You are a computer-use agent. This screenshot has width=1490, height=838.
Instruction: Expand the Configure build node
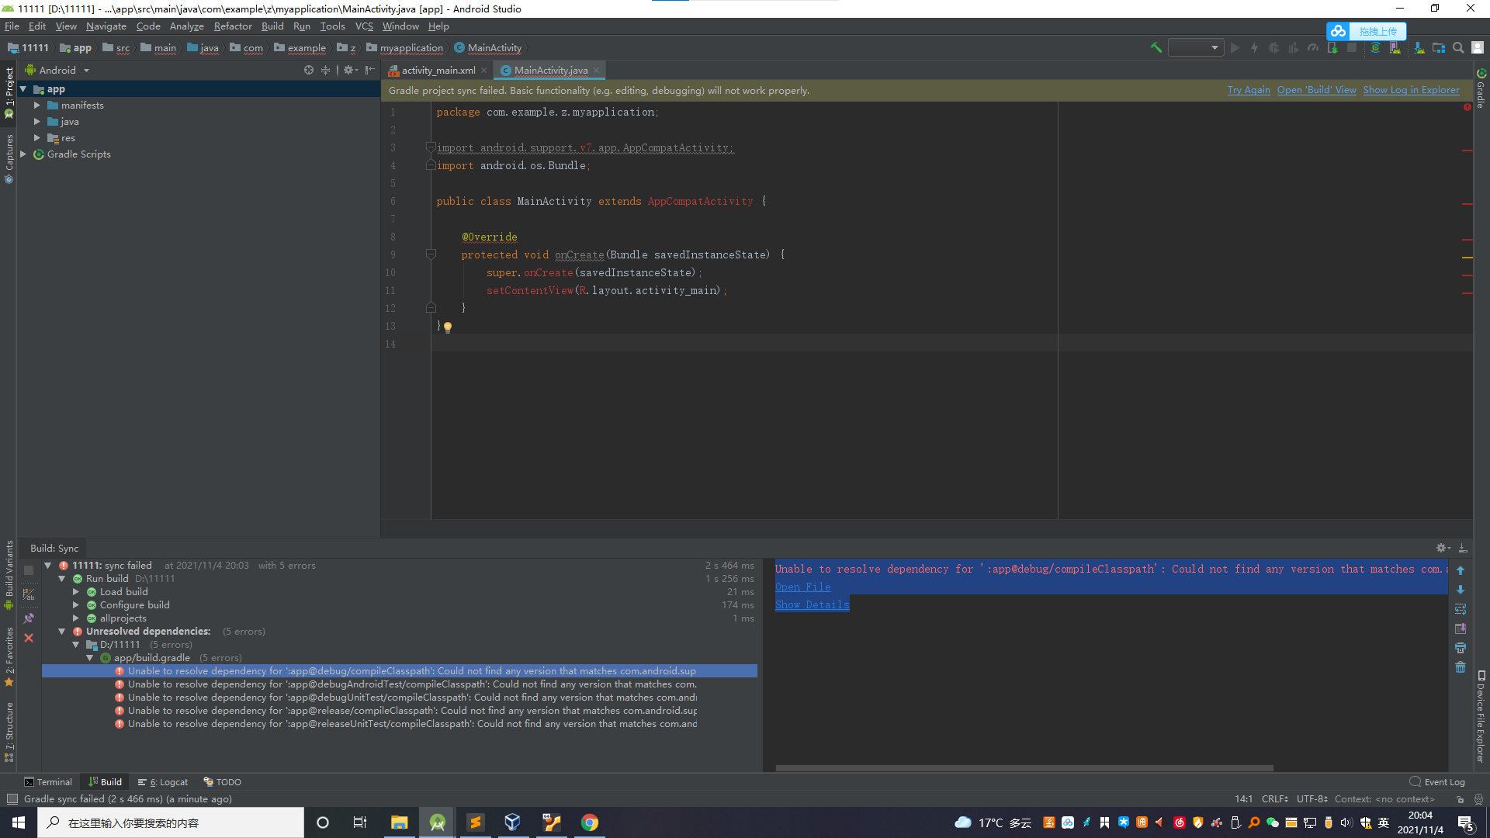click(x=76, y=605)
